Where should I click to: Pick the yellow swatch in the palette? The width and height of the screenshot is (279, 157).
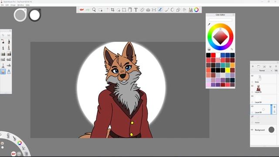[228, 70]
